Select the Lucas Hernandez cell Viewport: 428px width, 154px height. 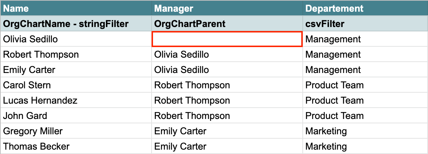pyautogui.click(x=76, y=100)
